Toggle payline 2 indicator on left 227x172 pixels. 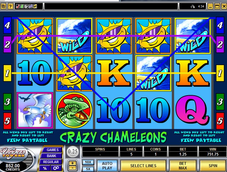7,44
